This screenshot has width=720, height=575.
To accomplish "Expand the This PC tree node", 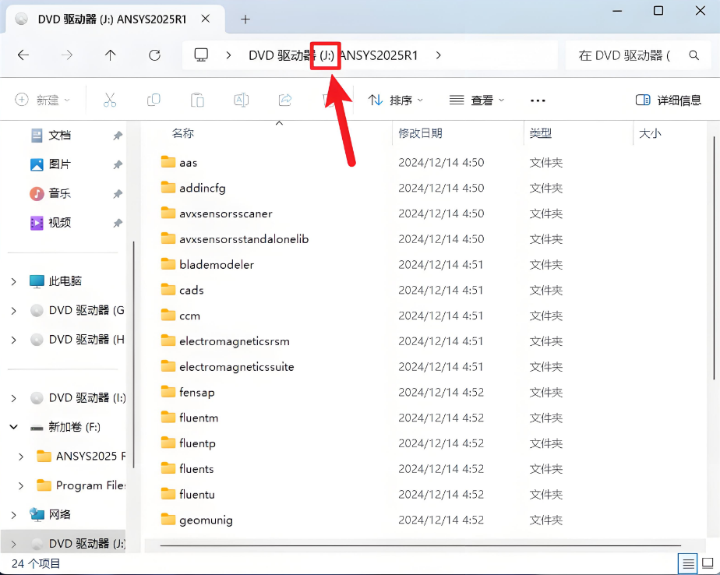I will tap(14, 281).
